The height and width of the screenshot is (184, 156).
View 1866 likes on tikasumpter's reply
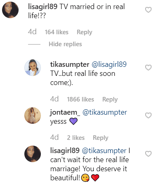(80, 99)
